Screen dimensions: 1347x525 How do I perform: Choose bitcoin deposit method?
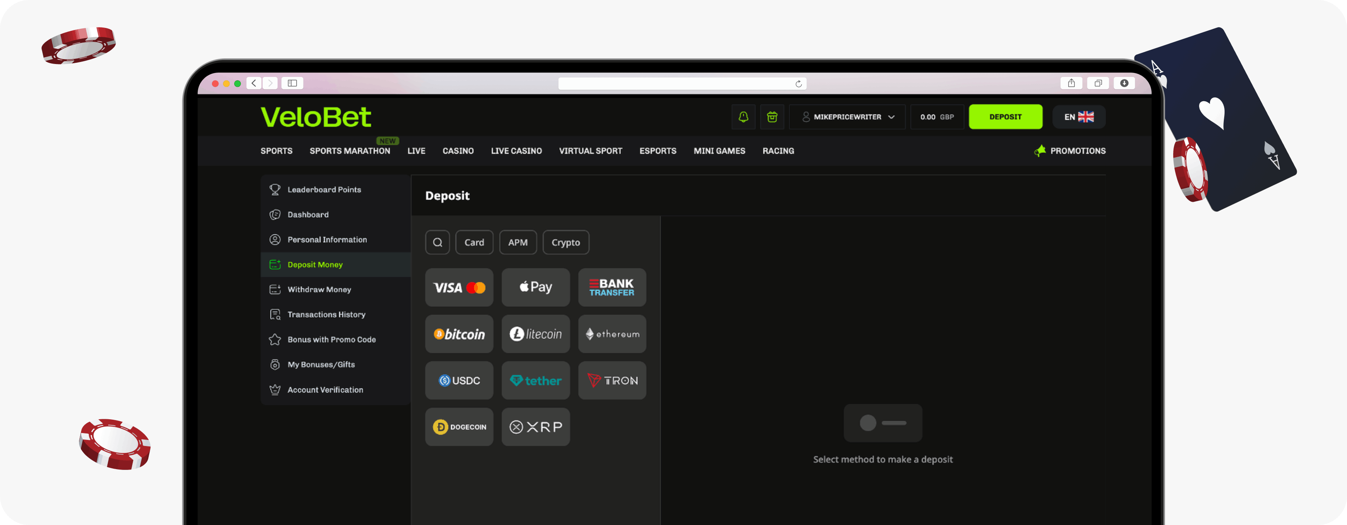(x=459, y=334)
